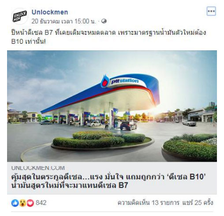224x216 pixels.
Task: Open the article headline คุ้มสุดในตระกูลดีเซล
Action: click(x=108, y=181)
